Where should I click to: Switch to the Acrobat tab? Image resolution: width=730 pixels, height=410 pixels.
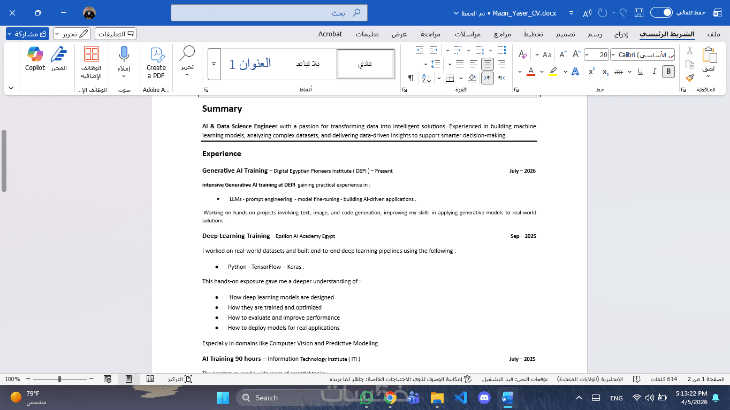tap(330, 34)
